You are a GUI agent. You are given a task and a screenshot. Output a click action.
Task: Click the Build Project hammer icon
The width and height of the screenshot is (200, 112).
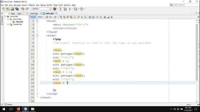pyautogui.click(x=60, y=9)
